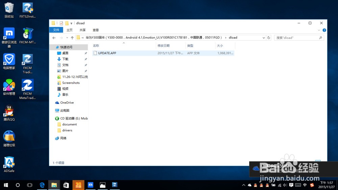Viewport: 338px width, 190px height.
Task: Select 音乐 in the navigation pane
Action: 65,94
